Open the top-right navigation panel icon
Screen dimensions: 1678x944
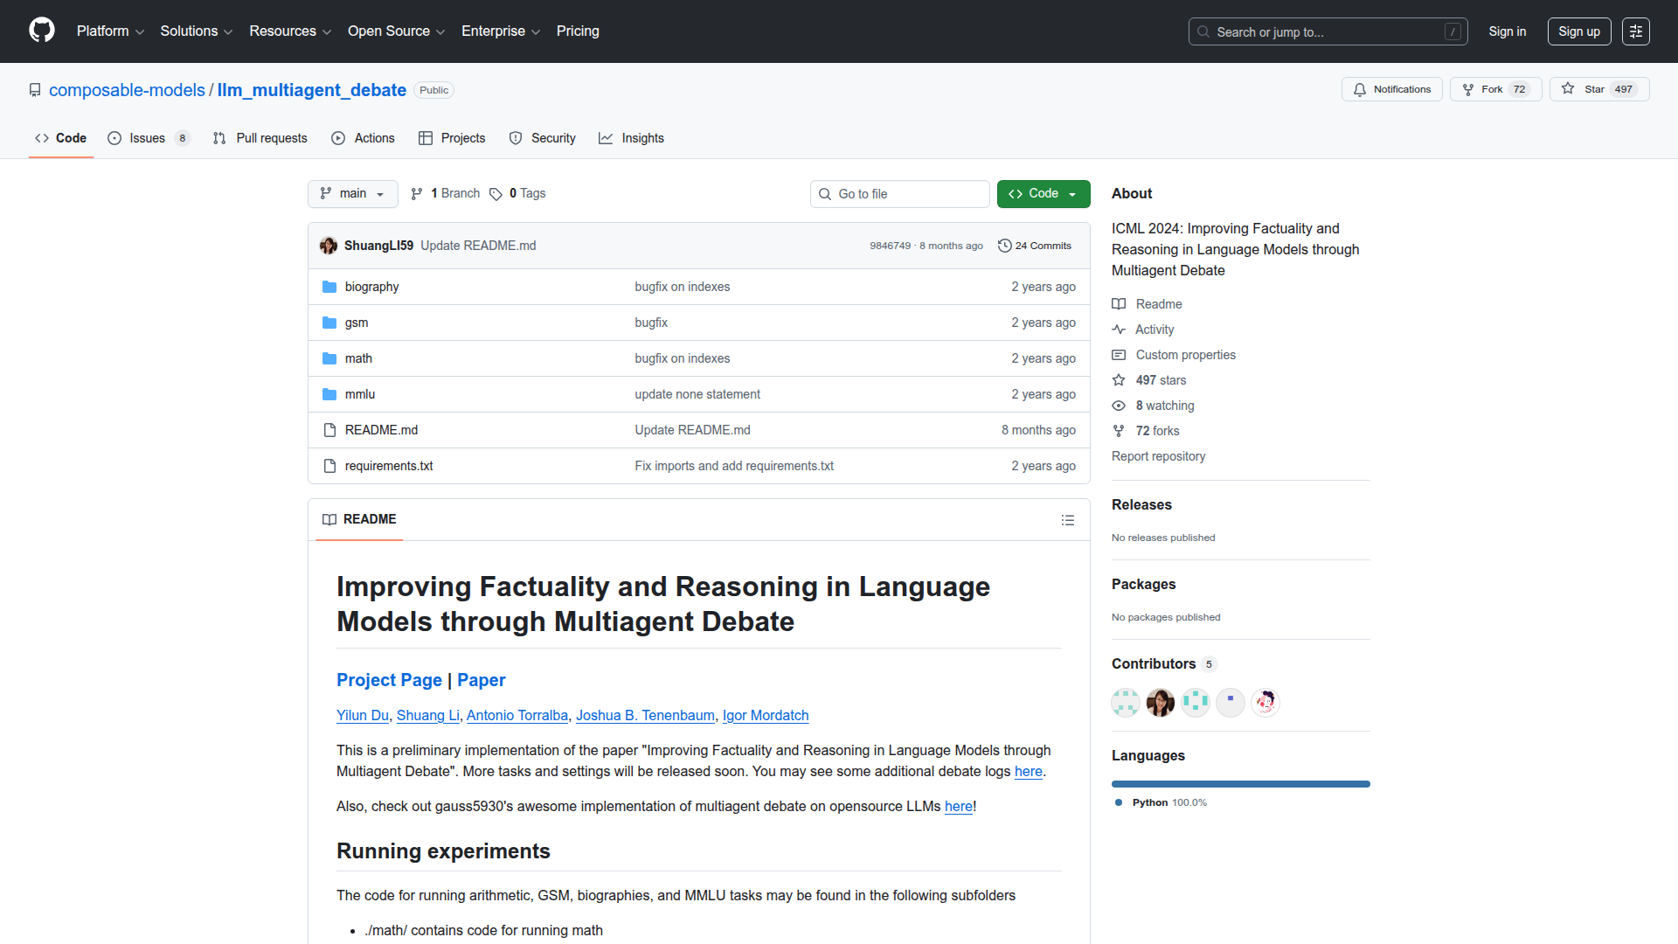[1635, 31]
